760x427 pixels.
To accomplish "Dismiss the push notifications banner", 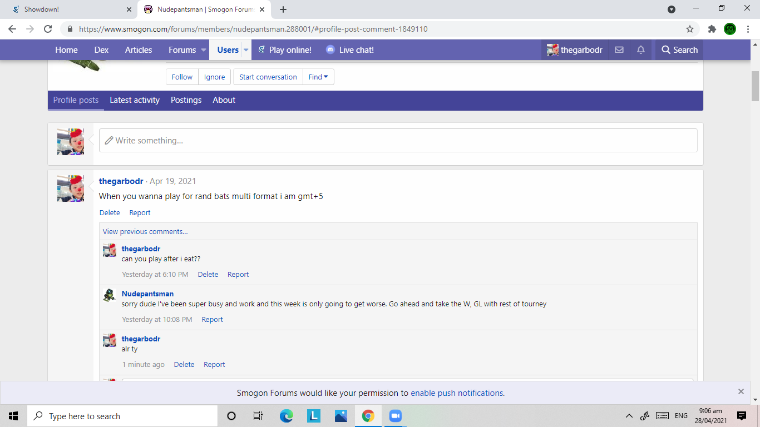I will pyautogui.click(x=741, y=391).
